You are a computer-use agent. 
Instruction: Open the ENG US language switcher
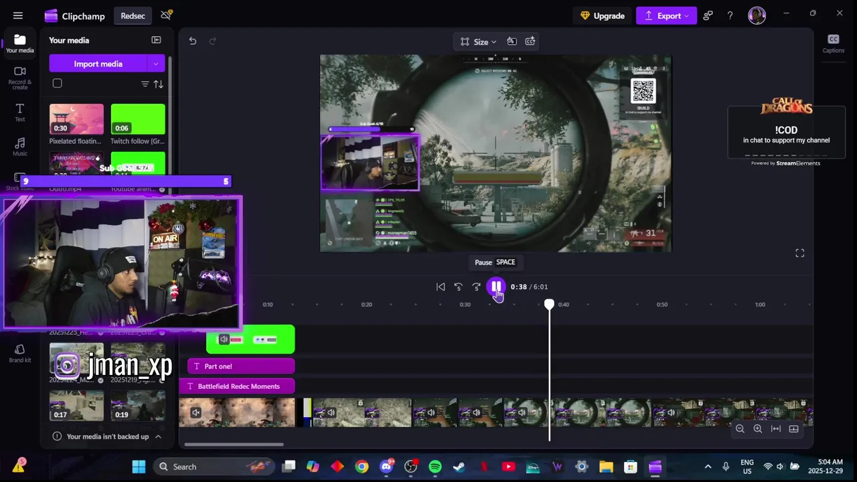(747, 467)
